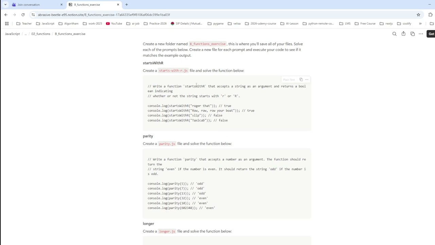This screenshot has height=245, width=435.
Task: Open the JavaScript bookmarks folder
Action: click(45, 23)
